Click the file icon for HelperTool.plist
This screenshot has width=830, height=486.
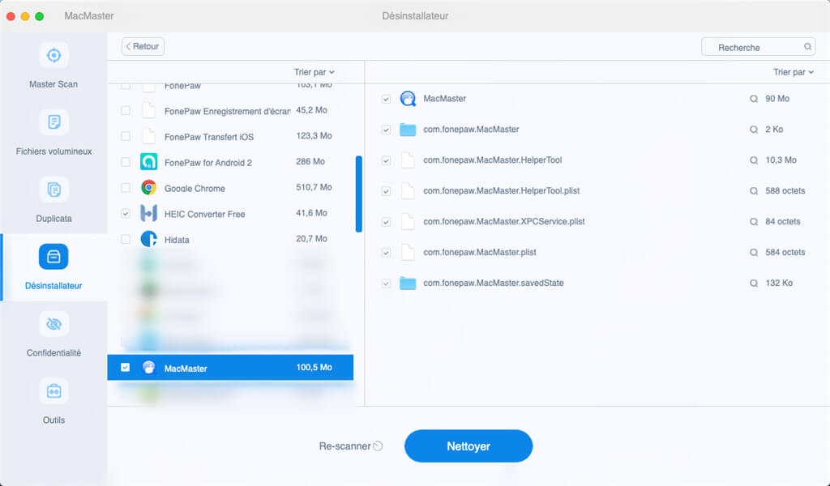(x=408, y=190)
